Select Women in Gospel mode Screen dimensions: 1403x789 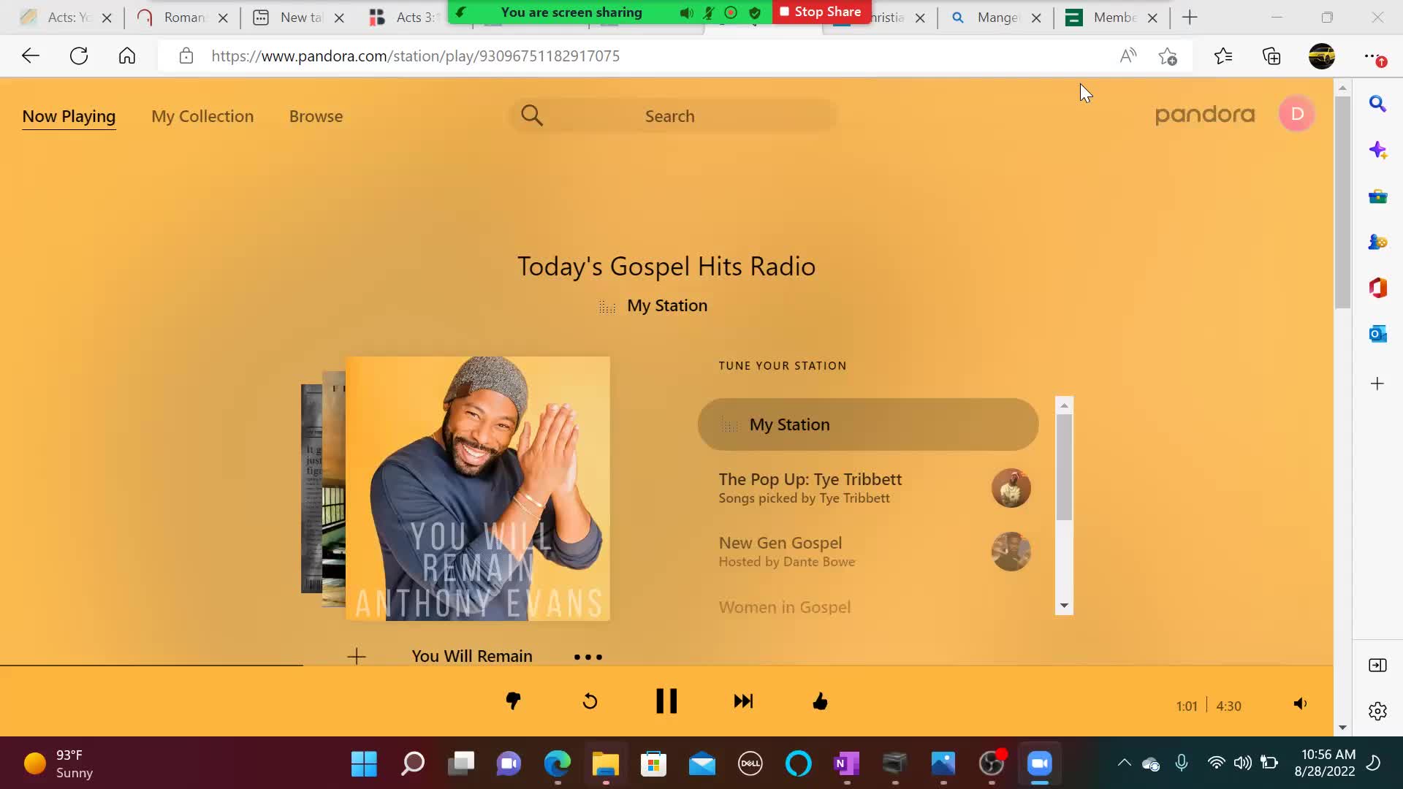785,607
